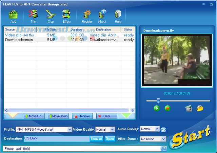Click the list's horizontal scrollbar track

[68, 110]
